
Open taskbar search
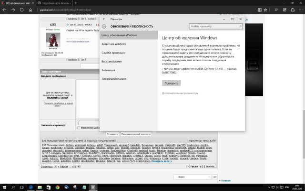[13, 187]
